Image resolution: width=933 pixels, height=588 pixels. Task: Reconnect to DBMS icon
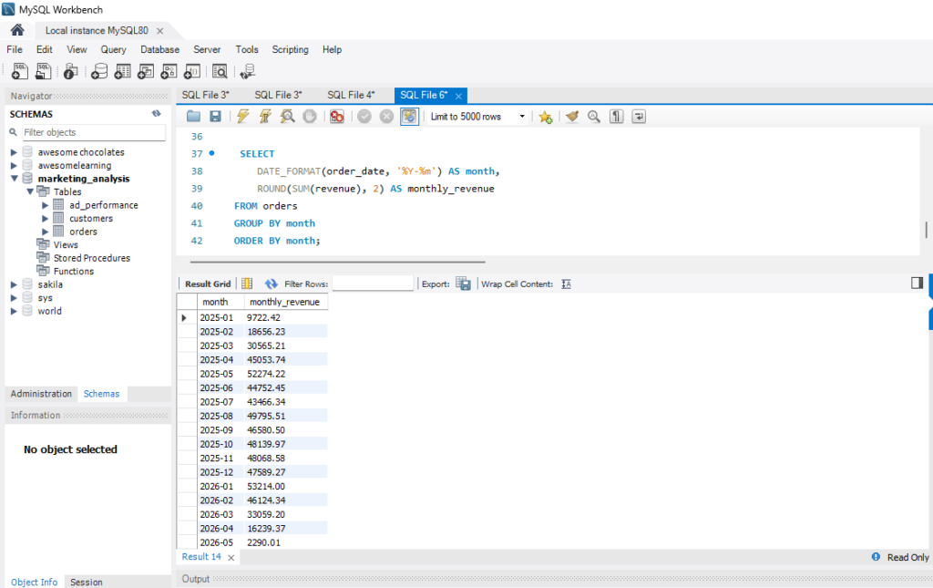pos(248,71)
